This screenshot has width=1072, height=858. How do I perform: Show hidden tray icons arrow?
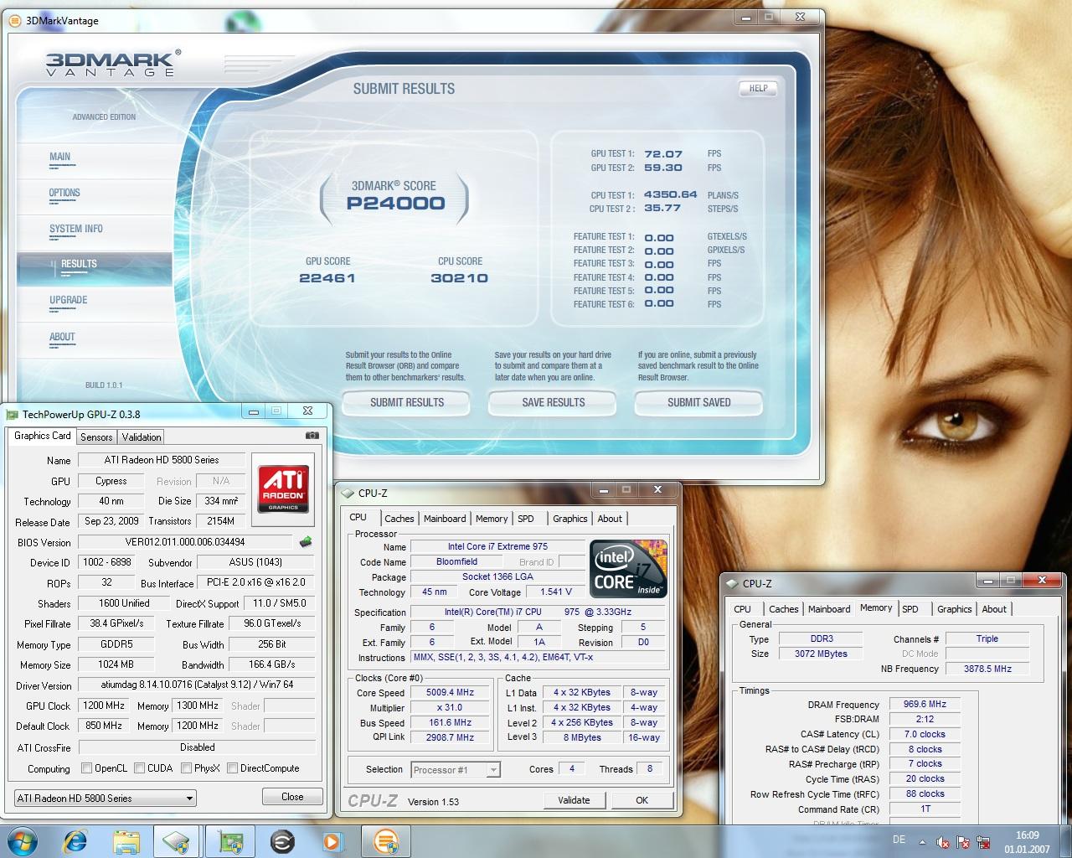pyautogui.click(x=922, y=843)
